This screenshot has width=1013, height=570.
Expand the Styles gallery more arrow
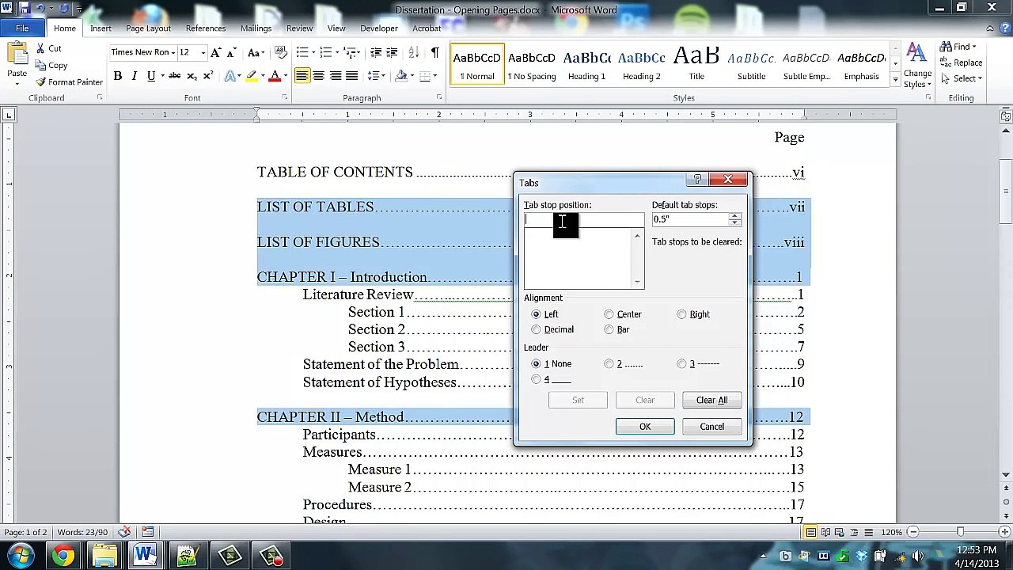tap(895, 80)
